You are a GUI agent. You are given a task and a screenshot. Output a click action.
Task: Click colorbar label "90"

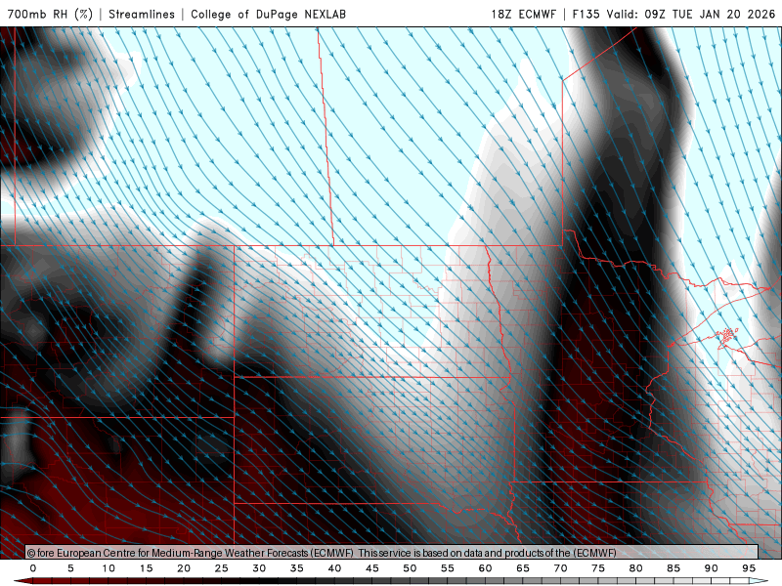coord(711,568)
